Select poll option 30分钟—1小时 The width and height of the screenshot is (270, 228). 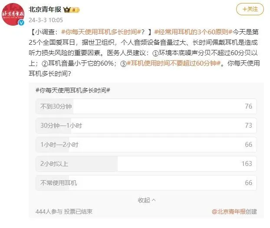[146, 126]
